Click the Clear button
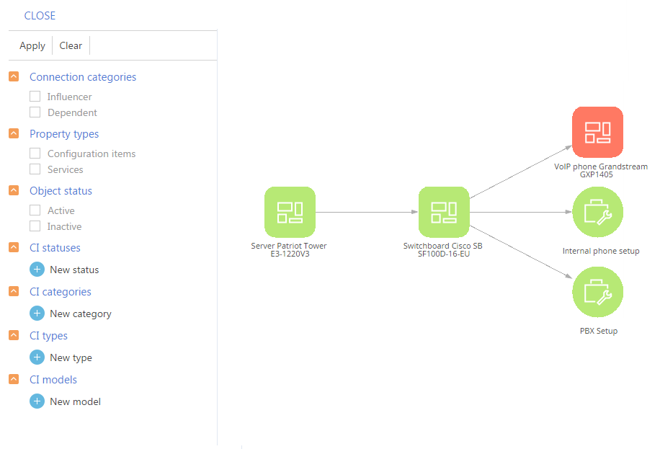 coord(71,45)
